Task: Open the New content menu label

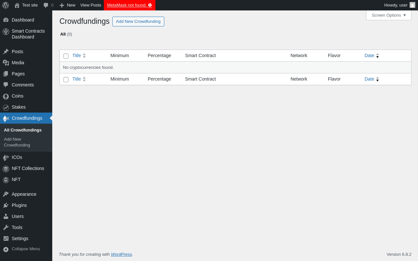Action: 71,5
